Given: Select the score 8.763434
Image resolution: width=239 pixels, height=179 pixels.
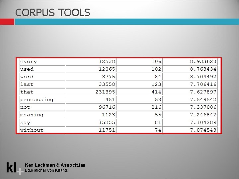Looking at the screenshot, I should tap(203, 69).
